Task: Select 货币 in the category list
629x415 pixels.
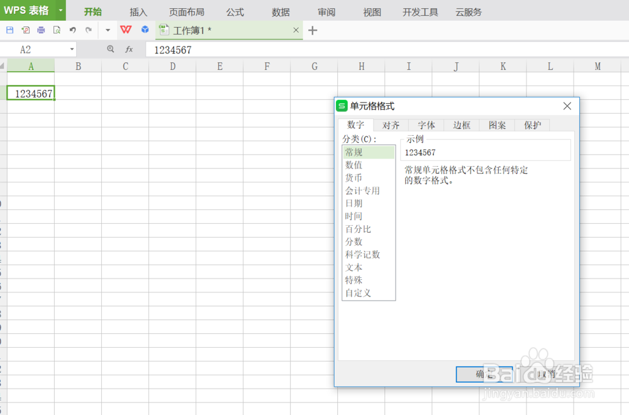Action: tap(368, 177)
